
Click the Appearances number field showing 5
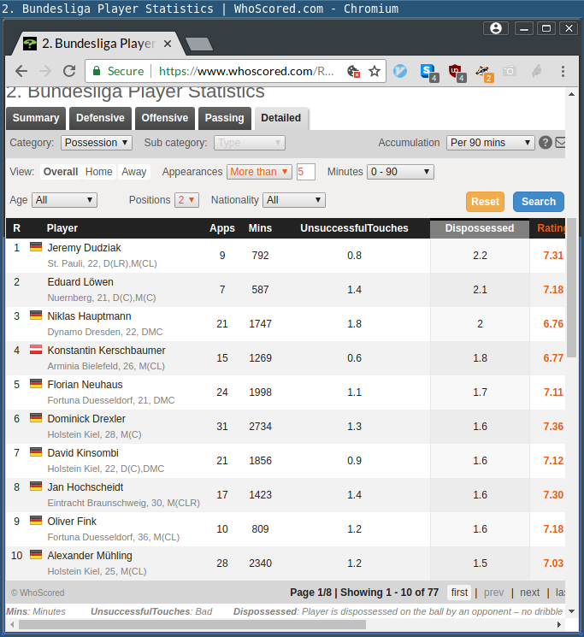(x=306, y=172)
